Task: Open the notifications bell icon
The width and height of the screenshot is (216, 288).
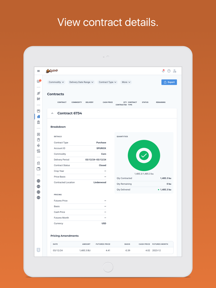Action: click(163, 71)
